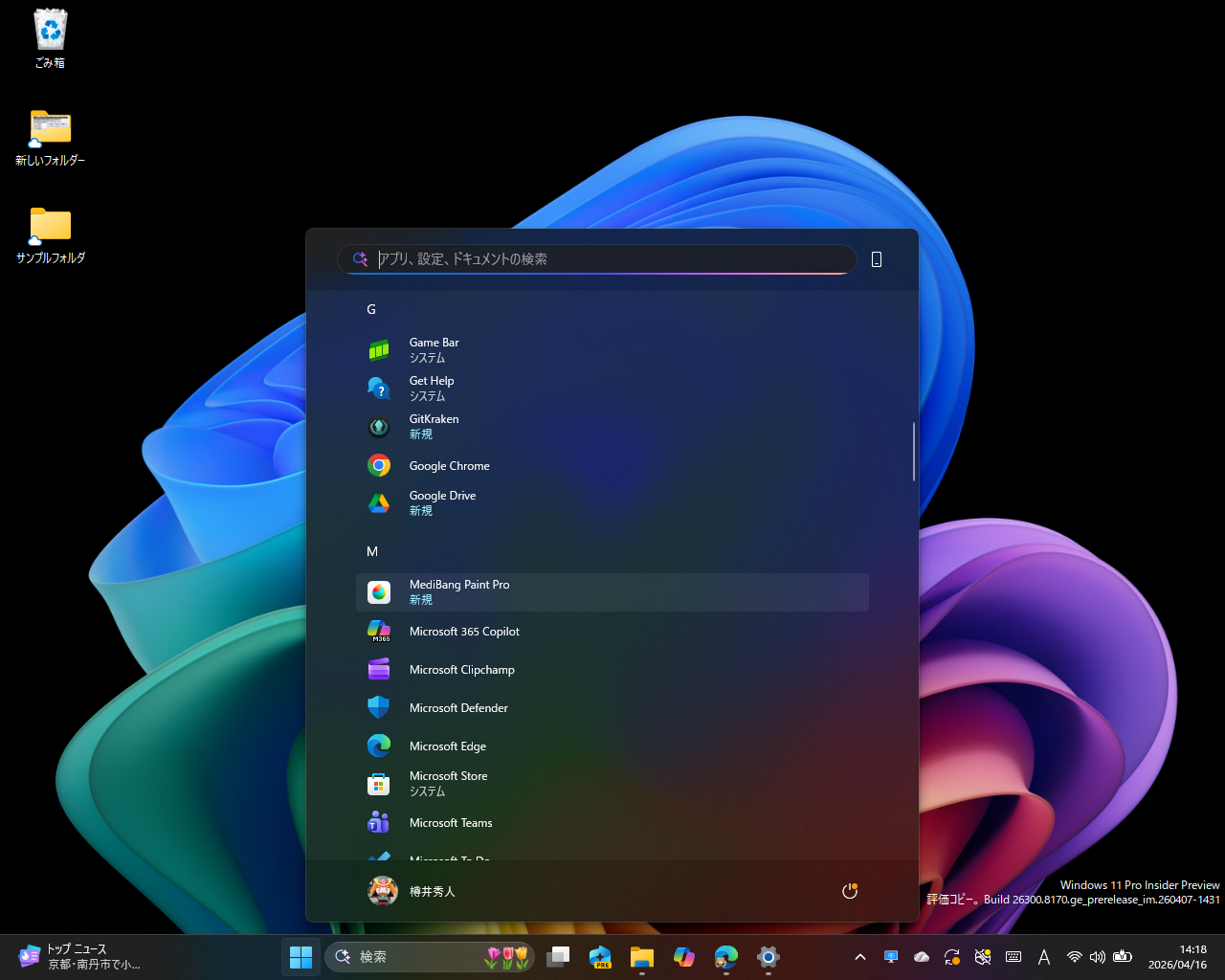Click the battery status tray icon
This screenshot has height=980, width=1225.
(1123, 957)
